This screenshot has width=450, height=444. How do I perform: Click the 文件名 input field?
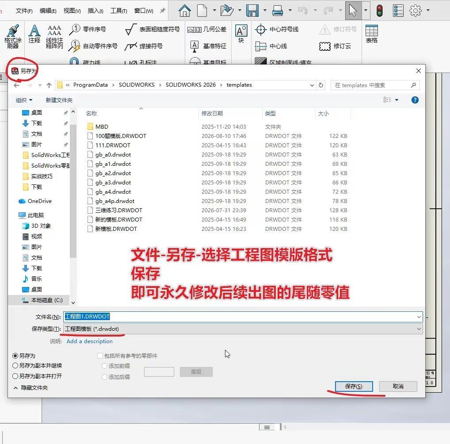[243, 317]
